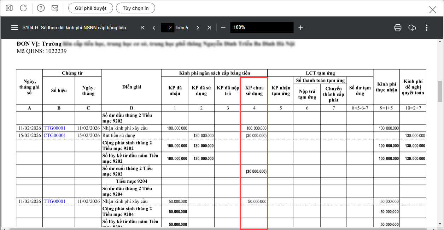Go to the previous page

[154, 27]
